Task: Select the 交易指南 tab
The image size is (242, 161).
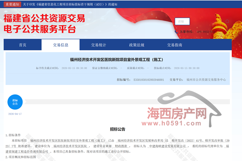Action: 174,45
